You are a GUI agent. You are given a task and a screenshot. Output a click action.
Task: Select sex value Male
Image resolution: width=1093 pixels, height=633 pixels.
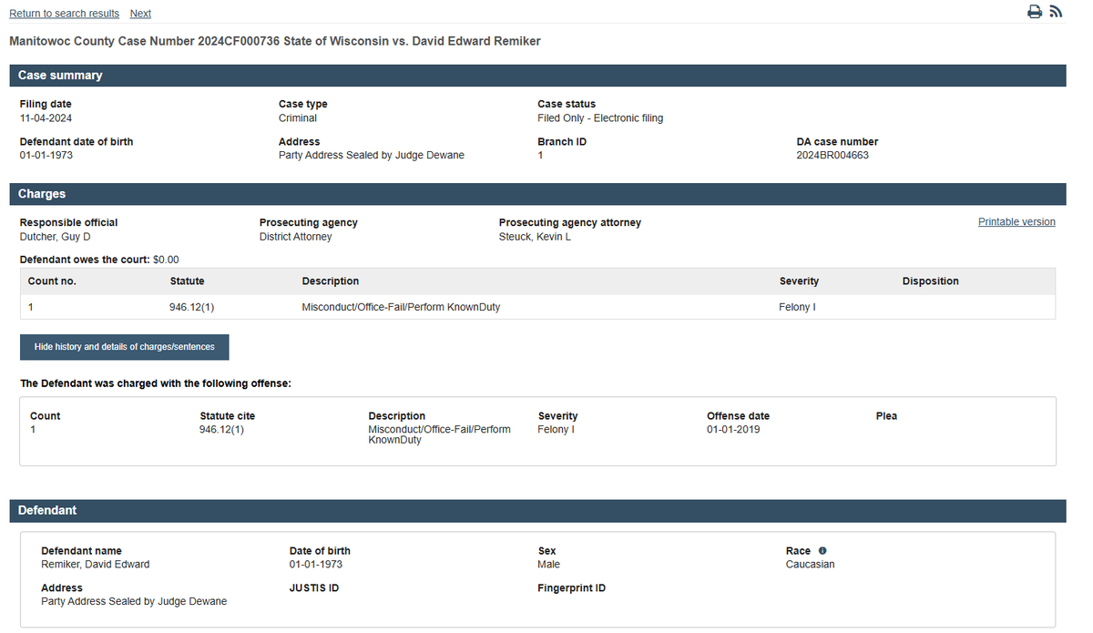pyautogui.click(x=549, y=565)
